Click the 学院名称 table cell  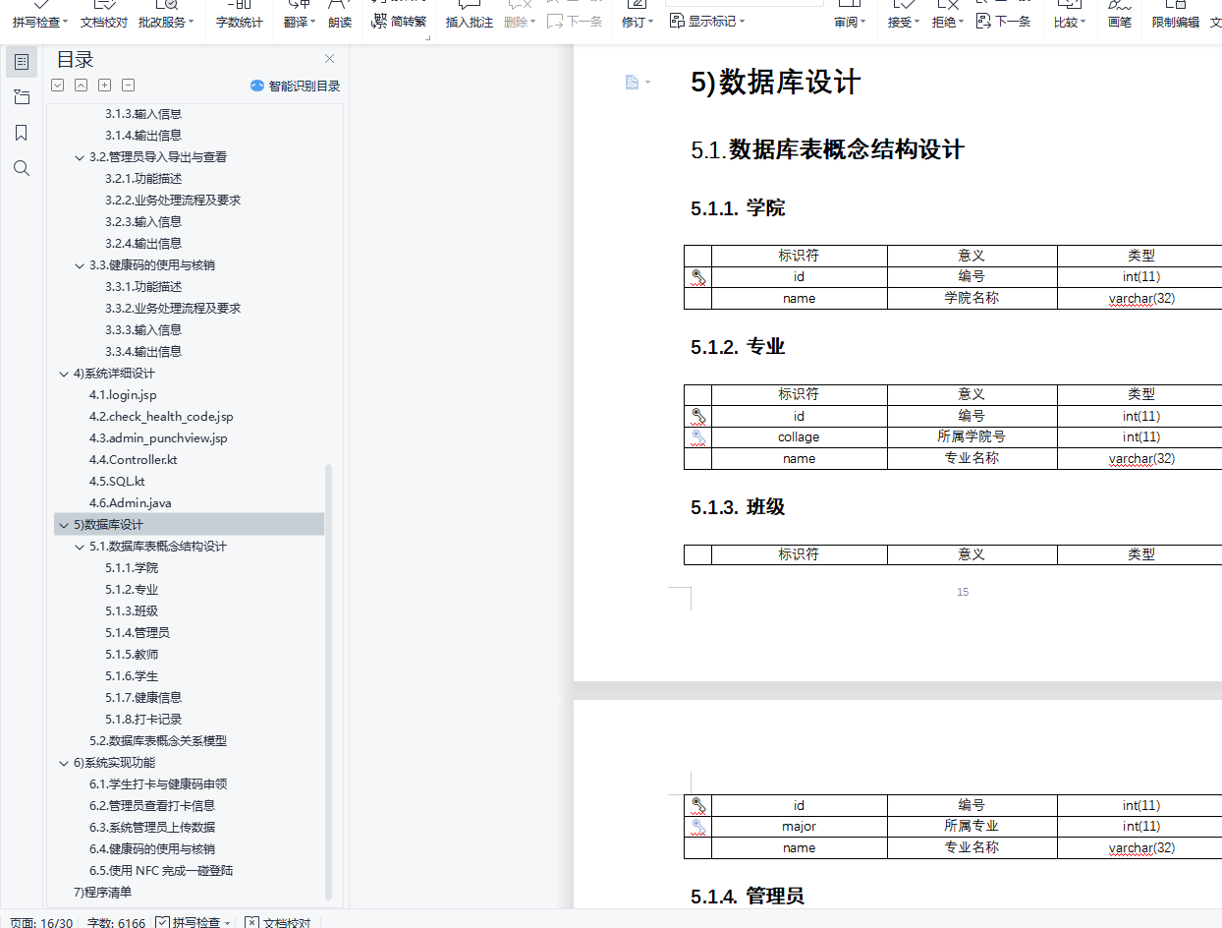click(x=972, y=298)
